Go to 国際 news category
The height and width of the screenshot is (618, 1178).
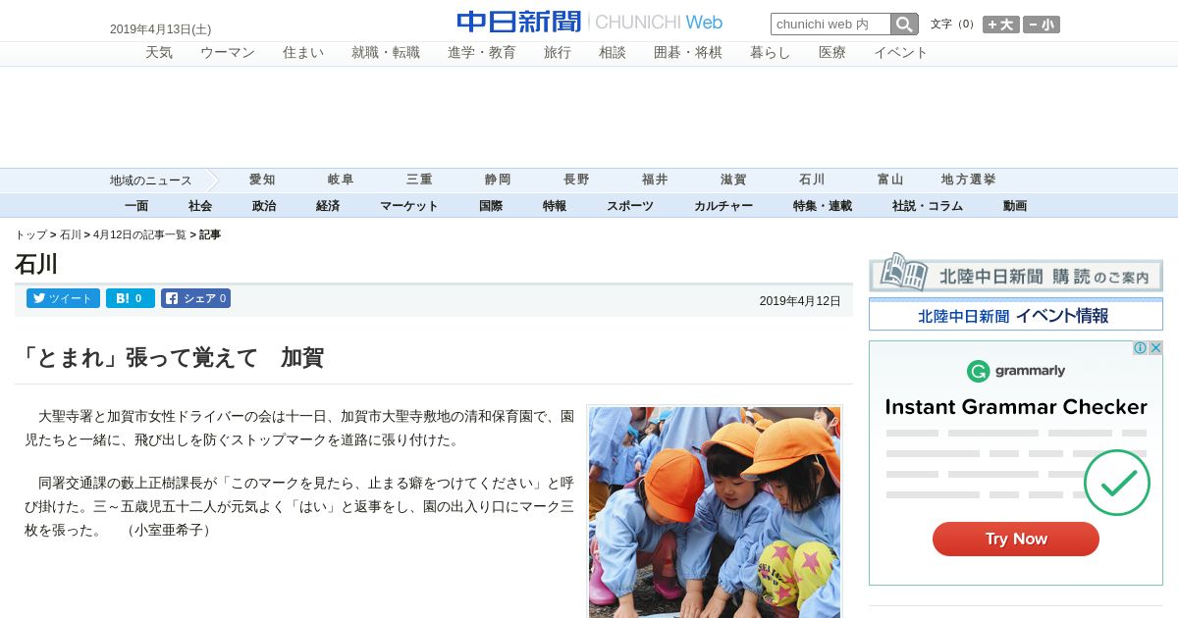point(491,206)
